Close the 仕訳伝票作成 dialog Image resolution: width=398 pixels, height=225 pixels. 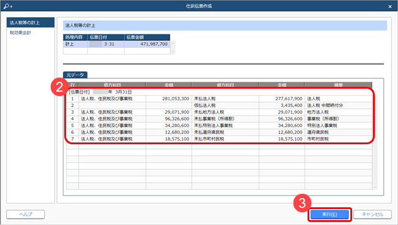[390, 6]
